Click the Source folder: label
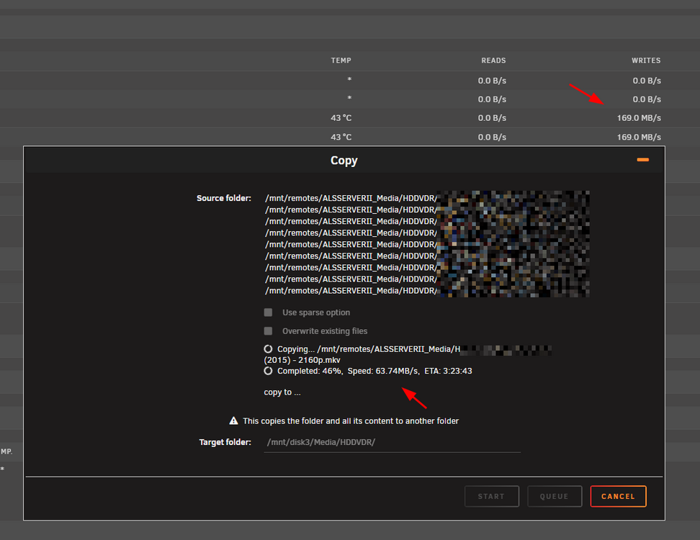Screen dimensions: 700x540 (x=224, y=198)
